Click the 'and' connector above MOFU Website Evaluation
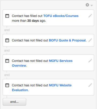 tap(7, 75)
